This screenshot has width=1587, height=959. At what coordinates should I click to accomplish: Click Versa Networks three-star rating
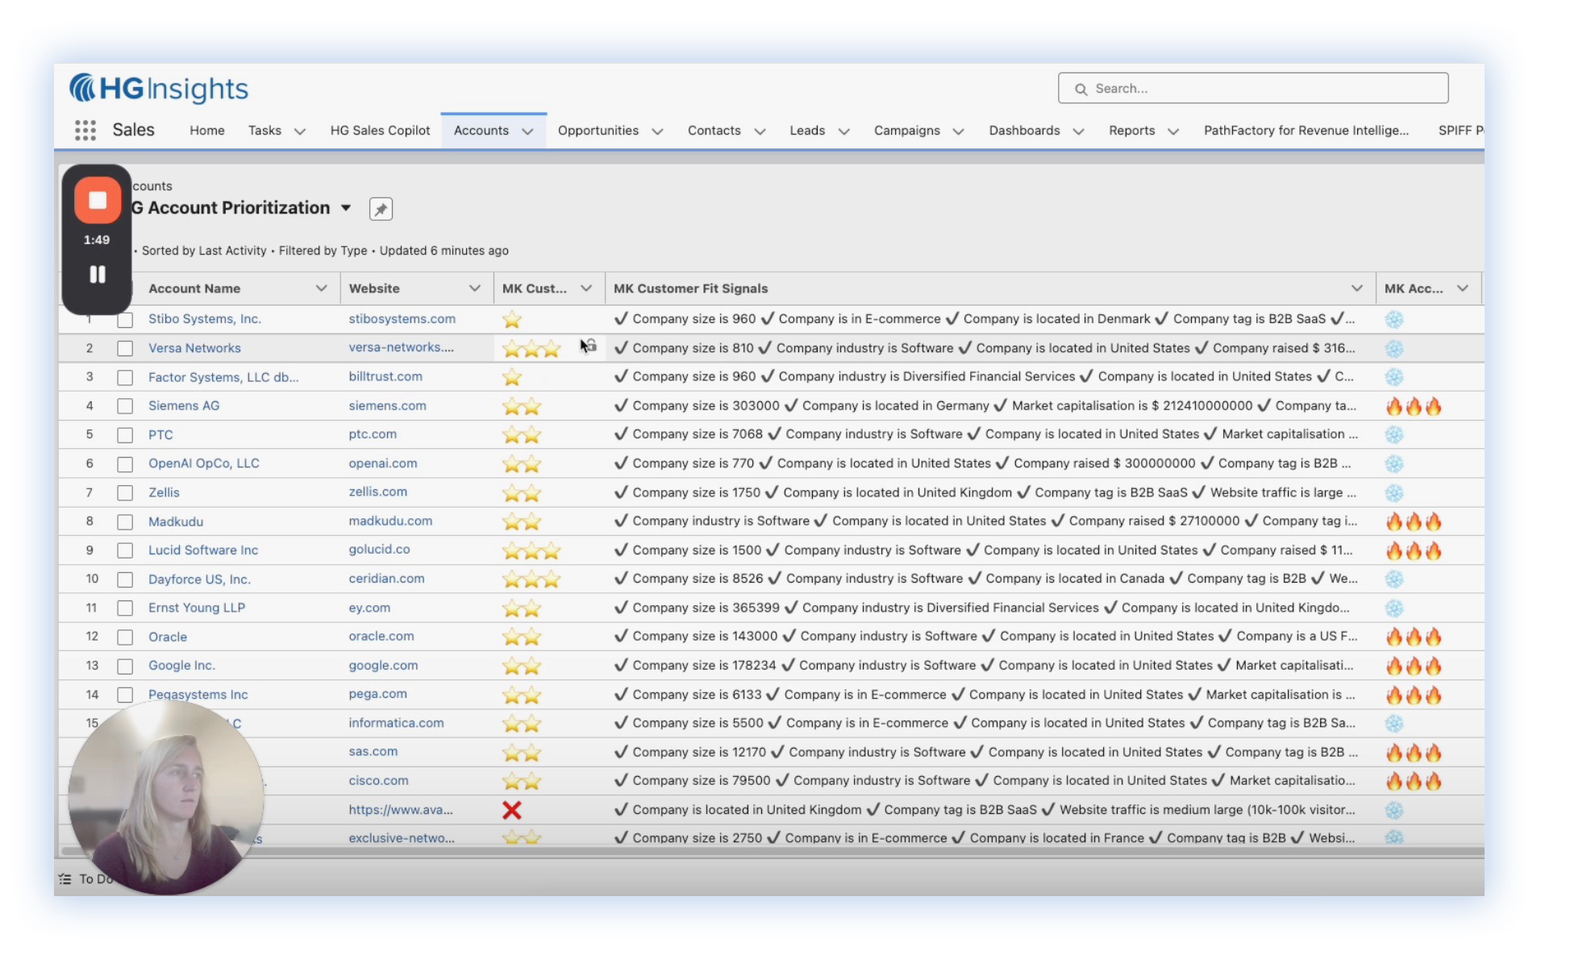point(531,349)
